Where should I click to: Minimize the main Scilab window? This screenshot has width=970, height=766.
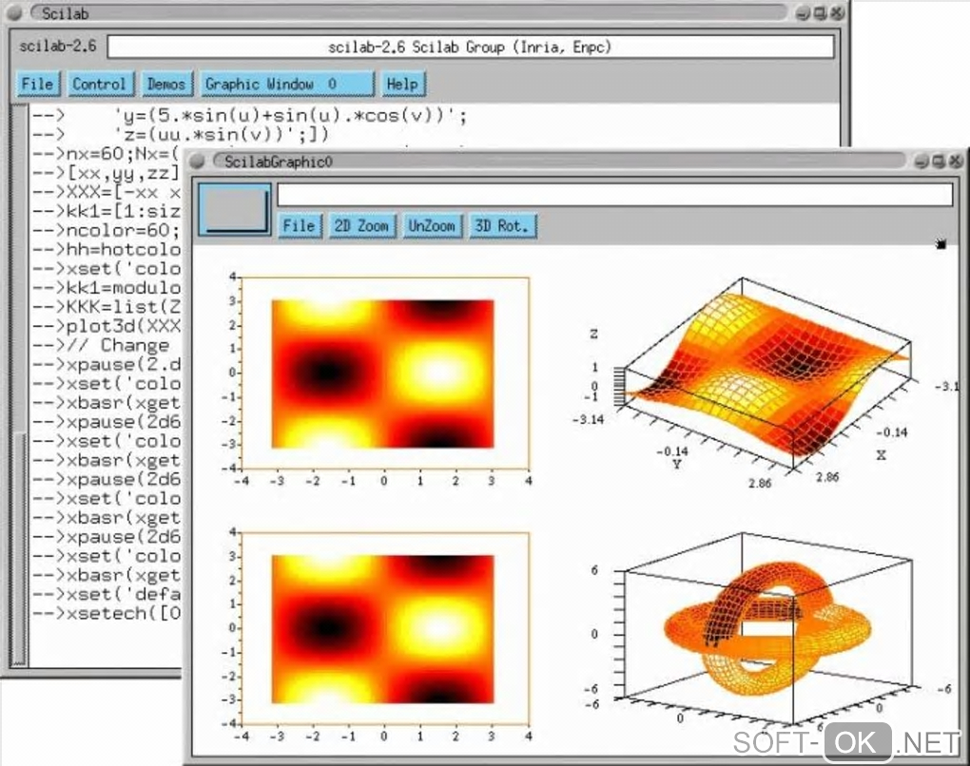(x=803, y=12)
